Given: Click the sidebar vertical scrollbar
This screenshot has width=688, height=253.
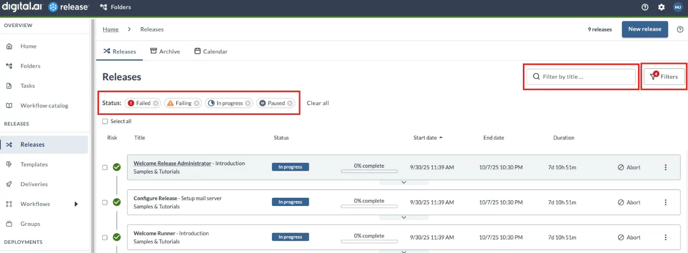Looking at the screenshot, I should (x=92, y=136).
